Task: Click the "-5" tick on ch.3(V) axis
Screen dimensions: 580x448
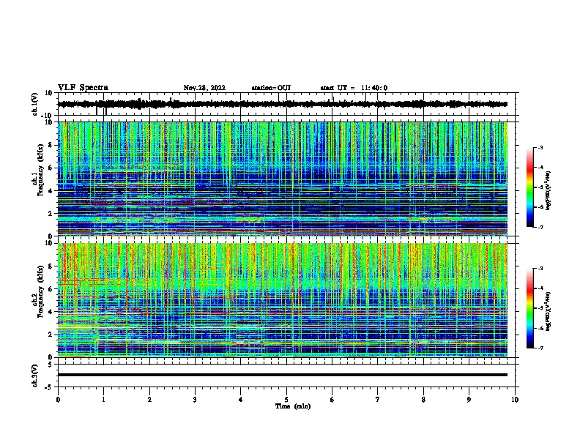Action: click(x=48, y=387)
